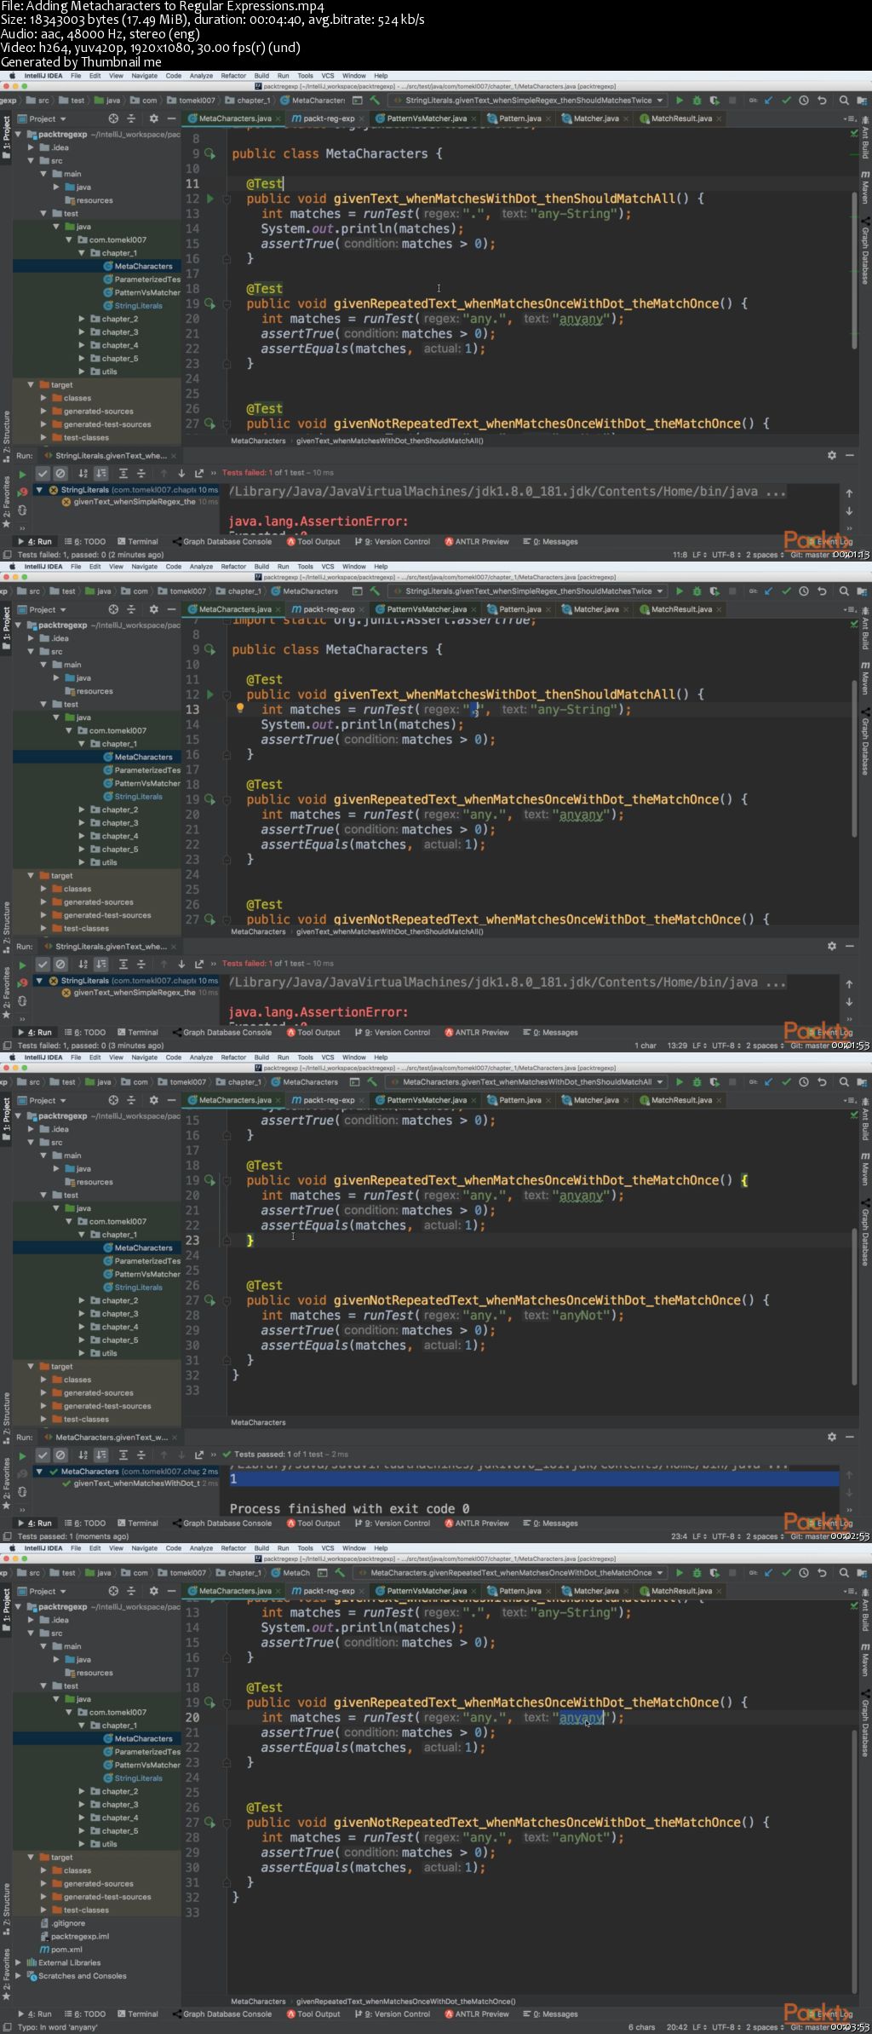Open the VCS menu in the 00:03:53 frame
872x2034 pixels.
coord(328,1548)
